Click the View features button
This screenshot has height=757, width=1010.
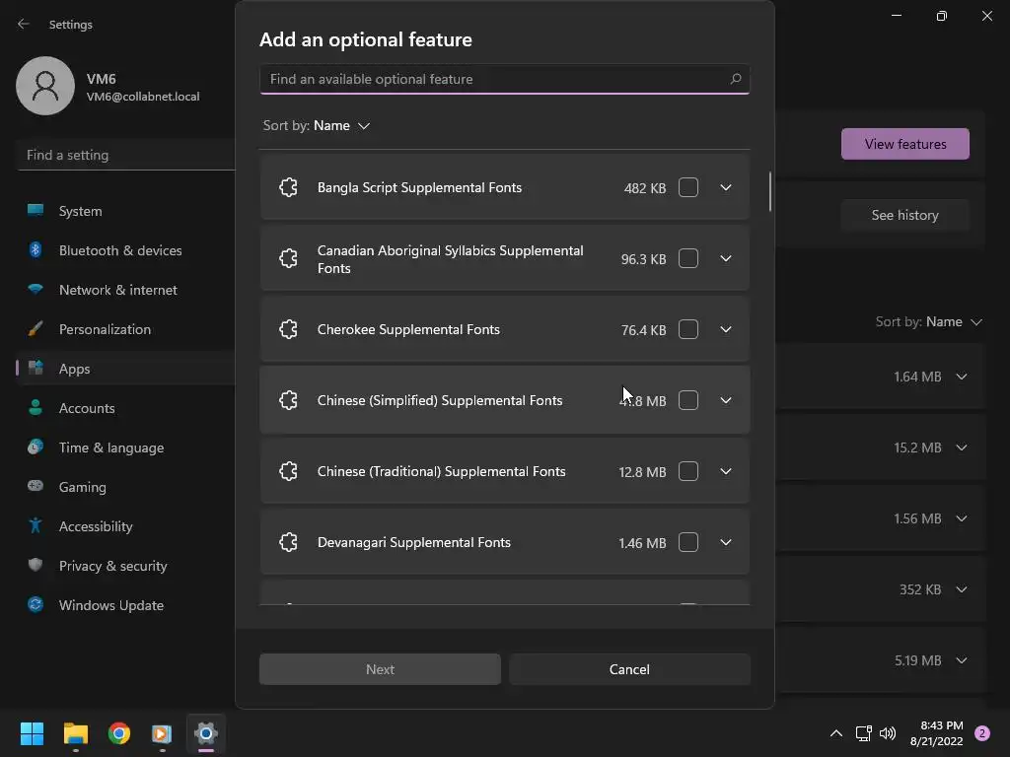(x=904, y=144)
